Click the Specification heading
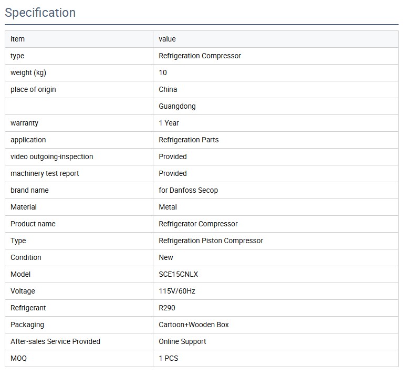The height and width of the screenshot is (376, 407). (40, 13)
